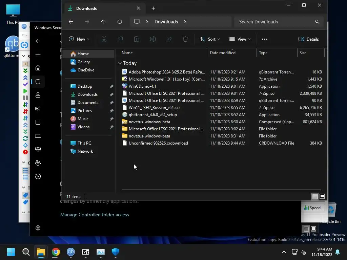Open the Sort dropdown menu
347x260 pixels.
209,39
